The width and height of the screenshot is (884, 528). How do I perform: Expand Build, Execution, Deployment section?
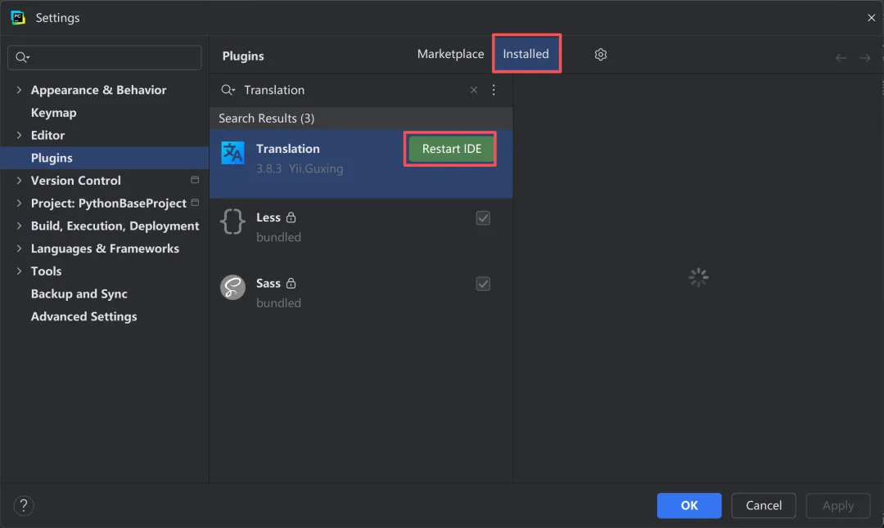(19, 226)
